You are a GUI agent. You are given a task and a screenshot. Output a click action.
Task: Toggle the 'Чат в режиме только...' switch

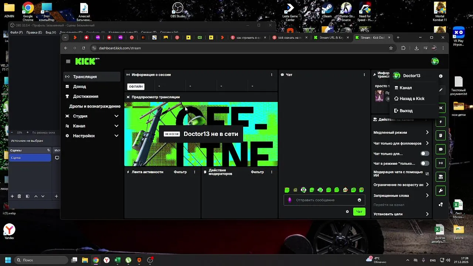(x=425, y=163)
